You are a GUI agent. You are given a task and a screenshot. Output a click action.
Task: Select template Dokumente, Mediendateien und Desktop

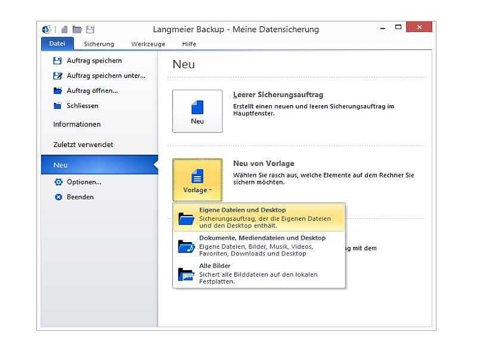tap(259, 246)
